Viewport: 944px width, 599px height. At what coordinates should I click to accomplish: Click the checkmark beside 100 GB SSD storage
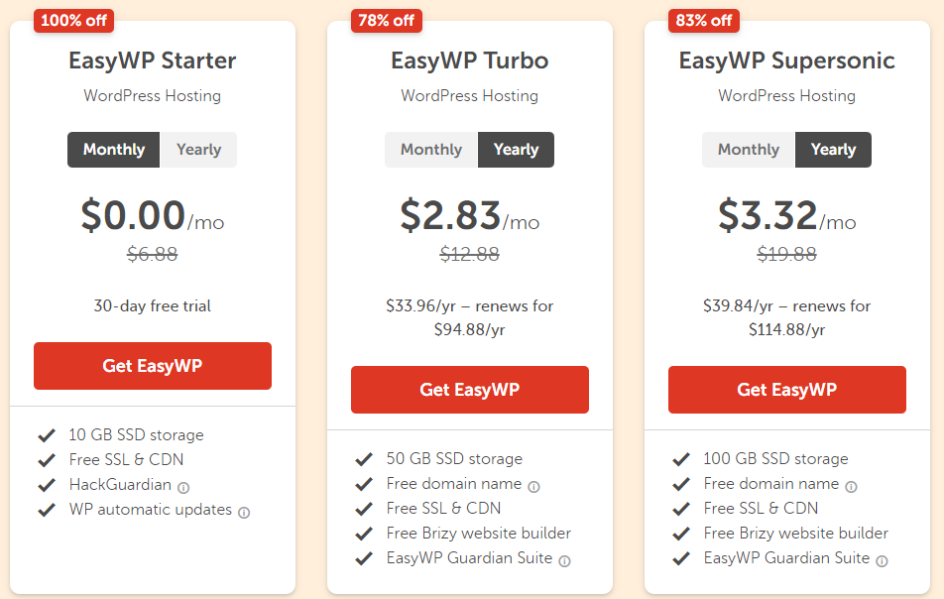682,458
